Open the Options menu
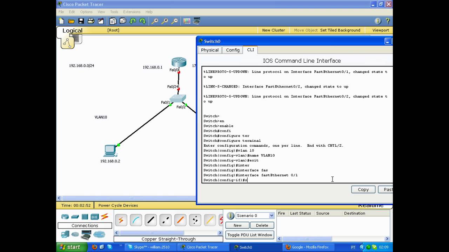This screenshot has height=252, width=449. (86, 12)
